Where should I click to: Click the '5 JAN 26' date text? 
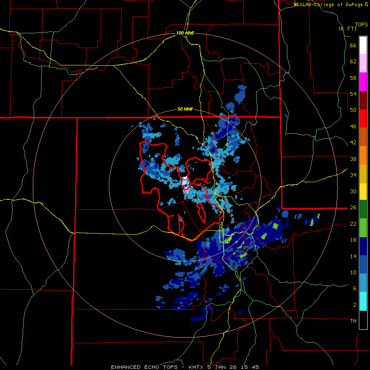[x=223, y=367]
